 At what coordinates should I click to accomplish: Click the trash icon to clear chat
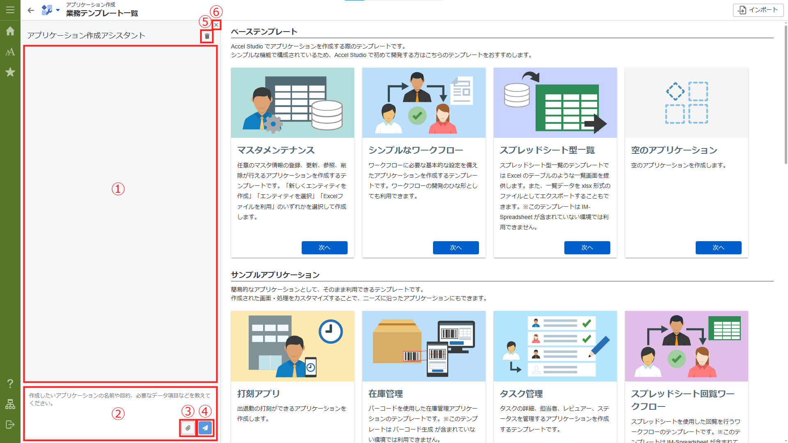tap(207, 37)
